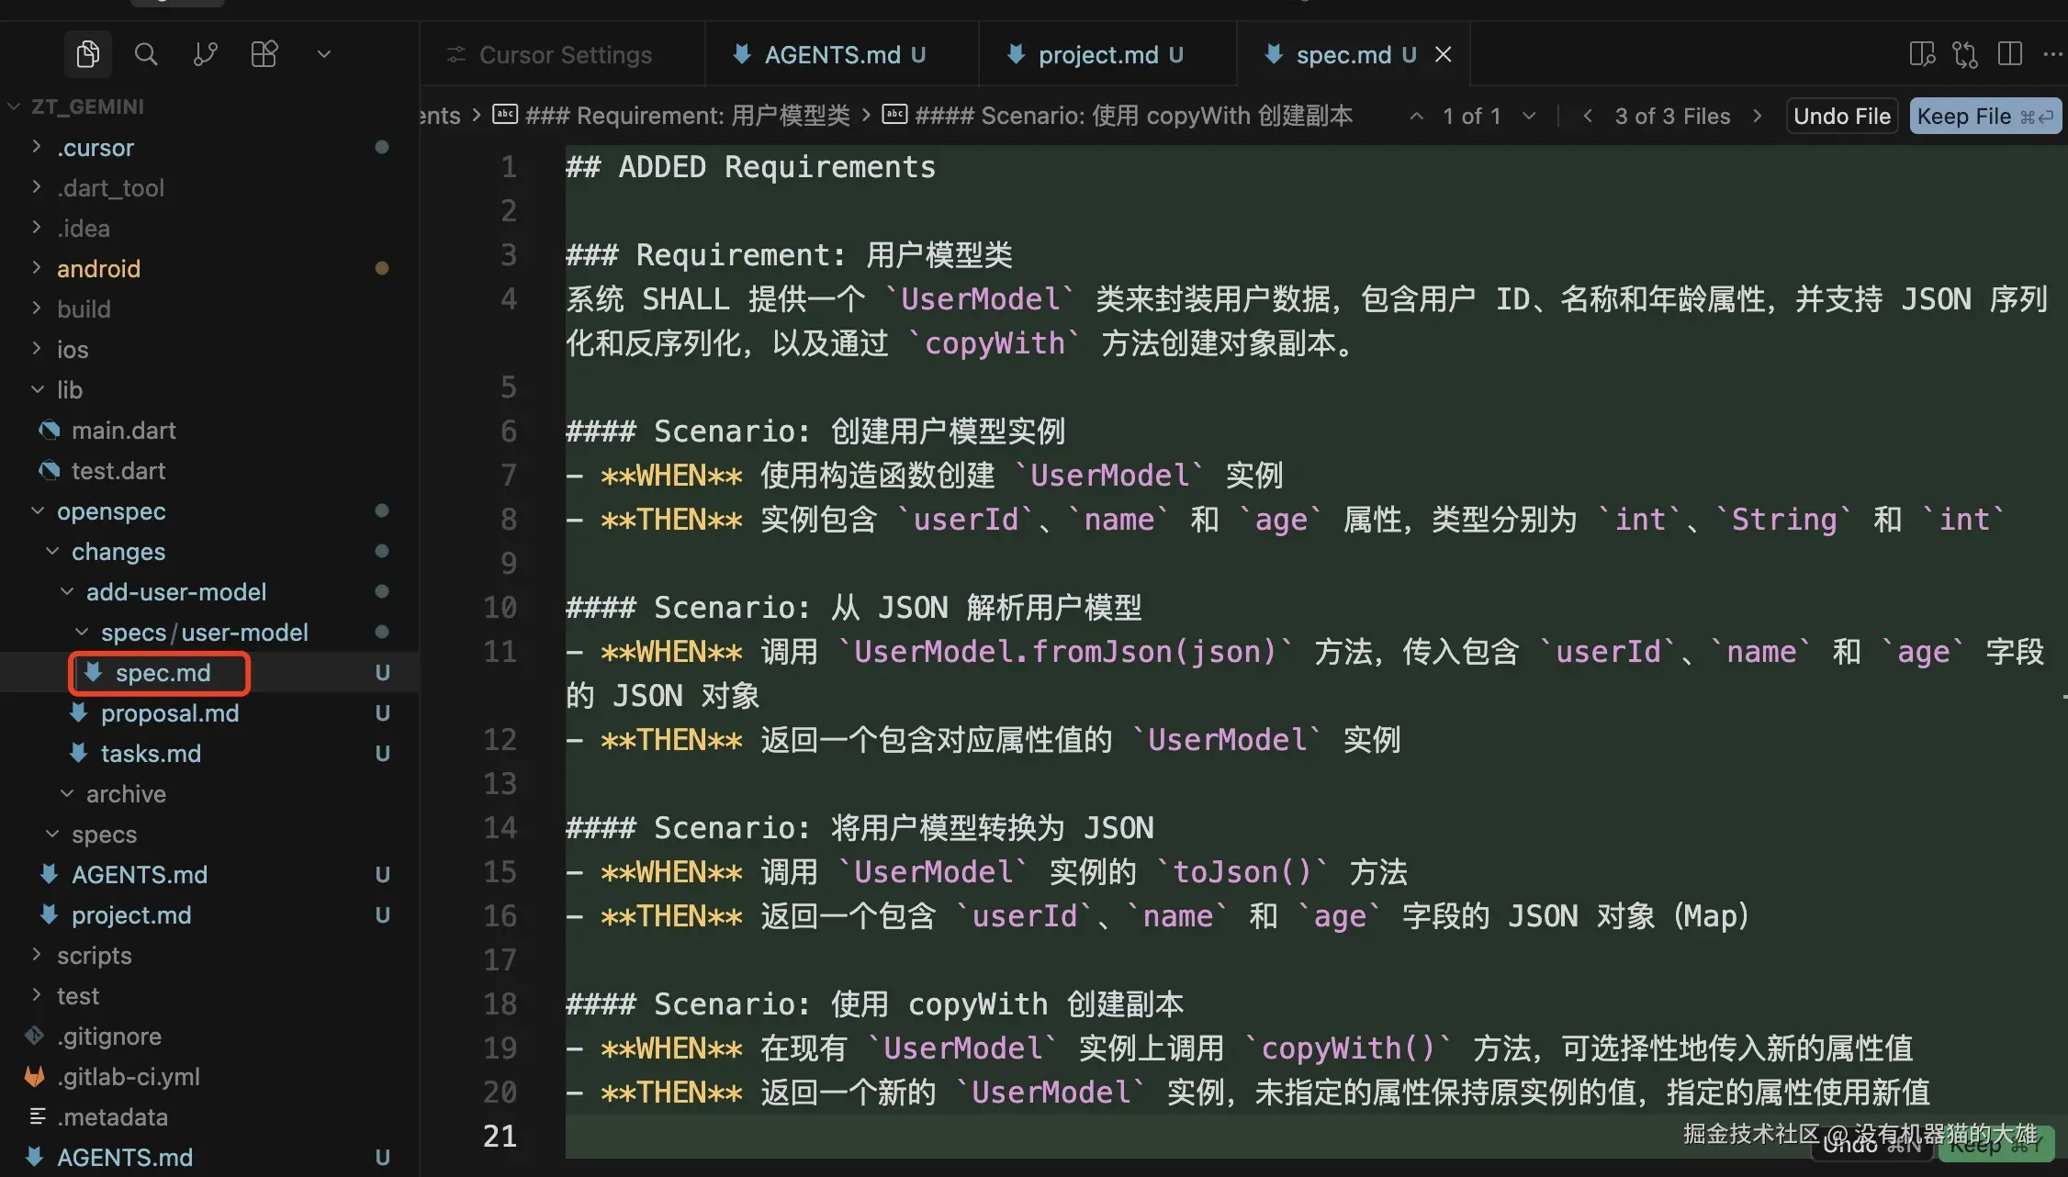Close the spec.md tab
The image size is (2068, 1177).
click(x=1444, y=55)
